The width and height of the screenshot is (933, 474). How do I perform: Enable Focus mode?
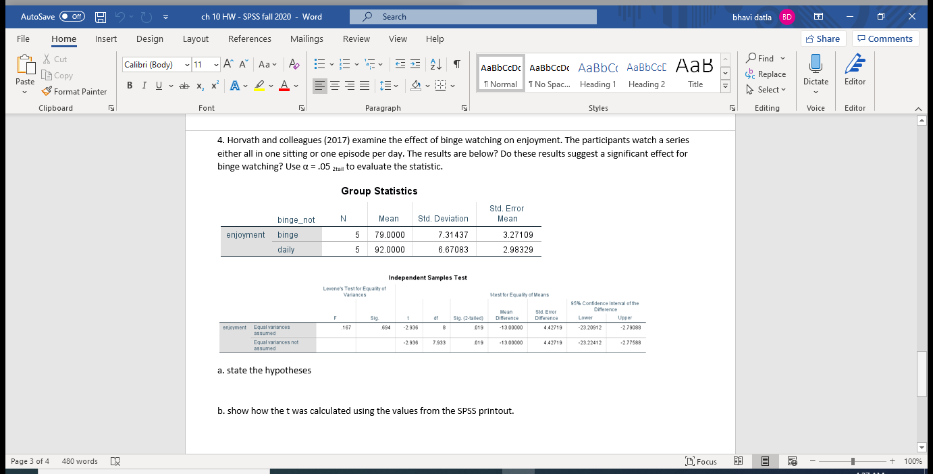tap(701, 461)
